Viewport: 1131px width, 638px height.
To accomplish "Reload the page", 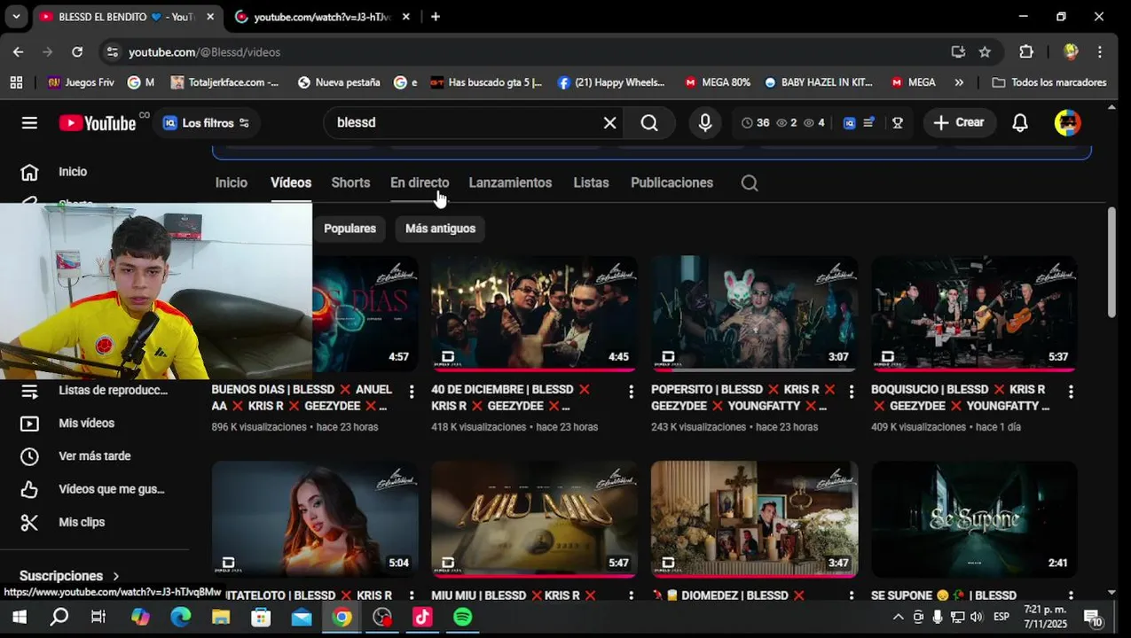I will [77, 52].
